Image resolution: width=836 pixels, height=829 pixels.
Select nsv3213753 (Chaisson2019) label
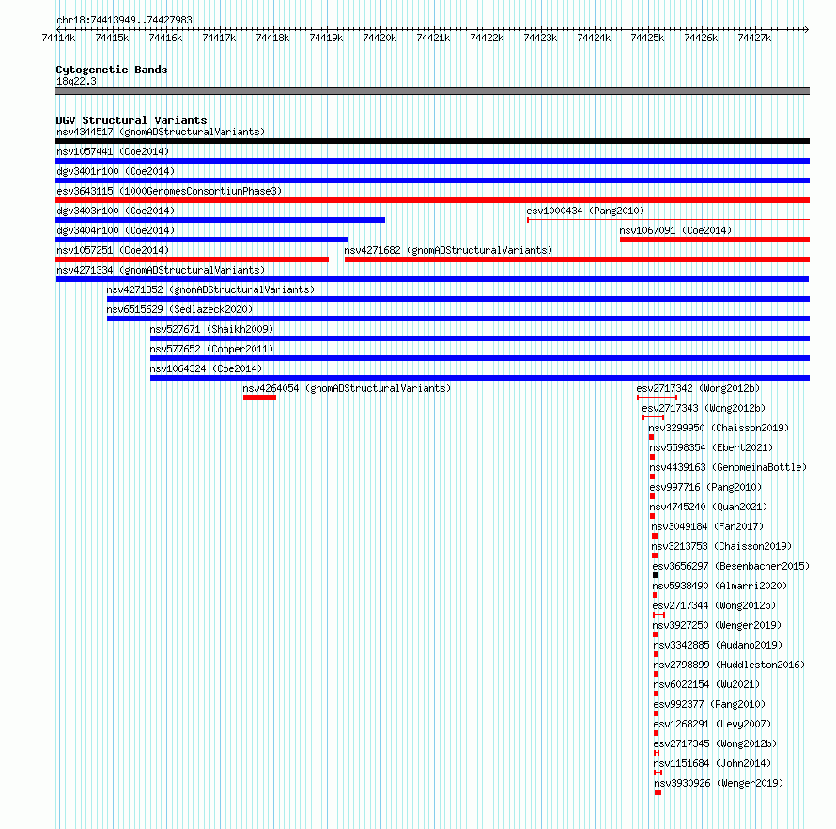(722, 546)
